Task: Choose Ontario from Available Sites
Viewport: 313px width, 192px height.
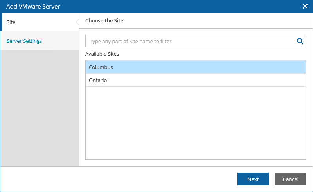Action: (196, 80)
